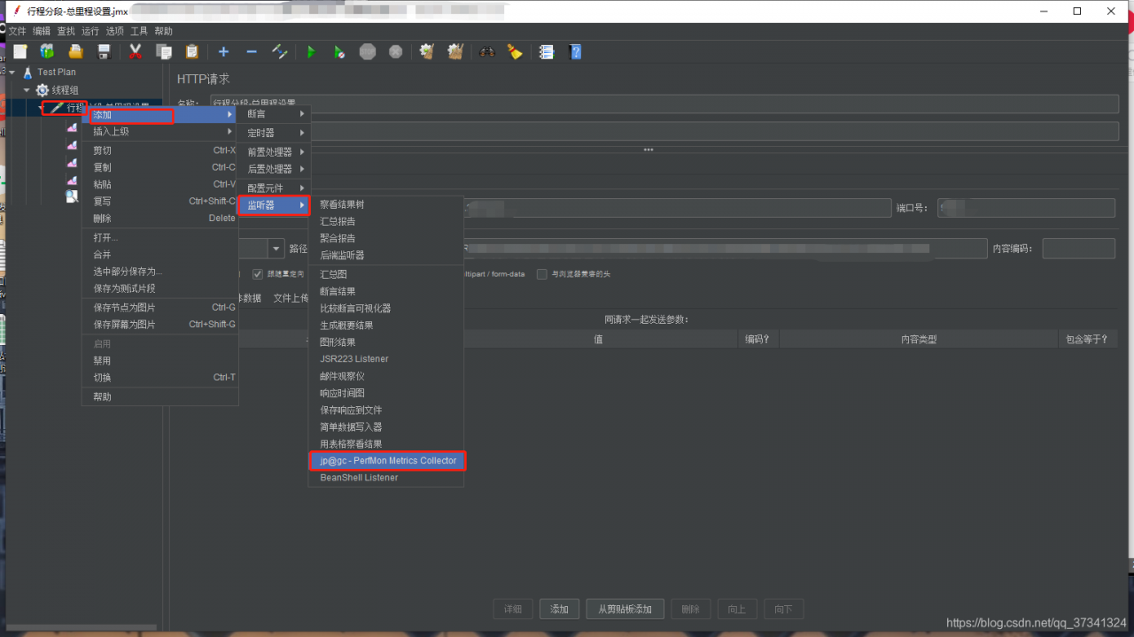Image resolution: width=1134 pixels, height=637 pixels.
Task: Click the blue minus Collapse All icon
Action: point(252,51)
